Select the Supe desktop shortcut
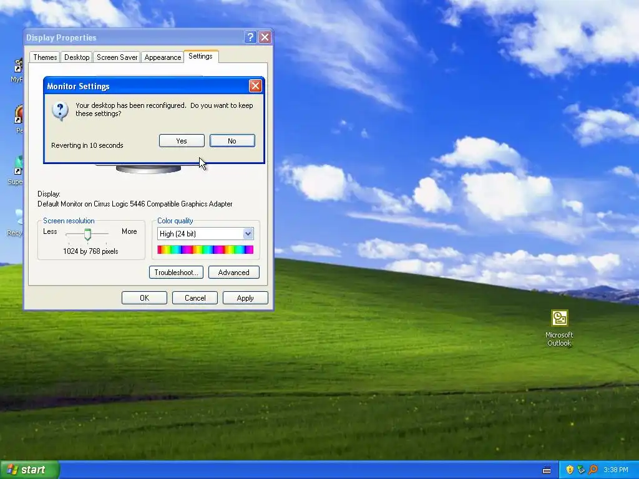 [x=16, y=171]
